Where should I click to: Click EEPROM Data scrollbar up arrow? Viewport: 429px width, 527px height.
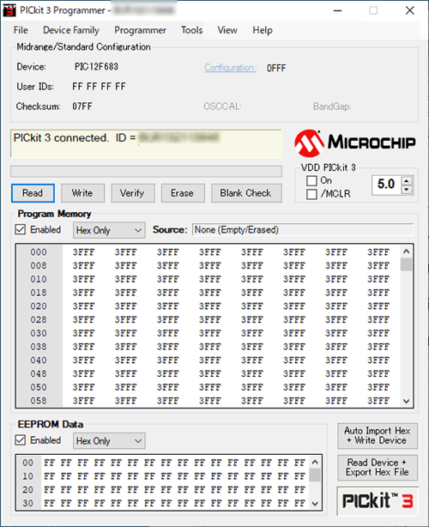pos(315,462)
